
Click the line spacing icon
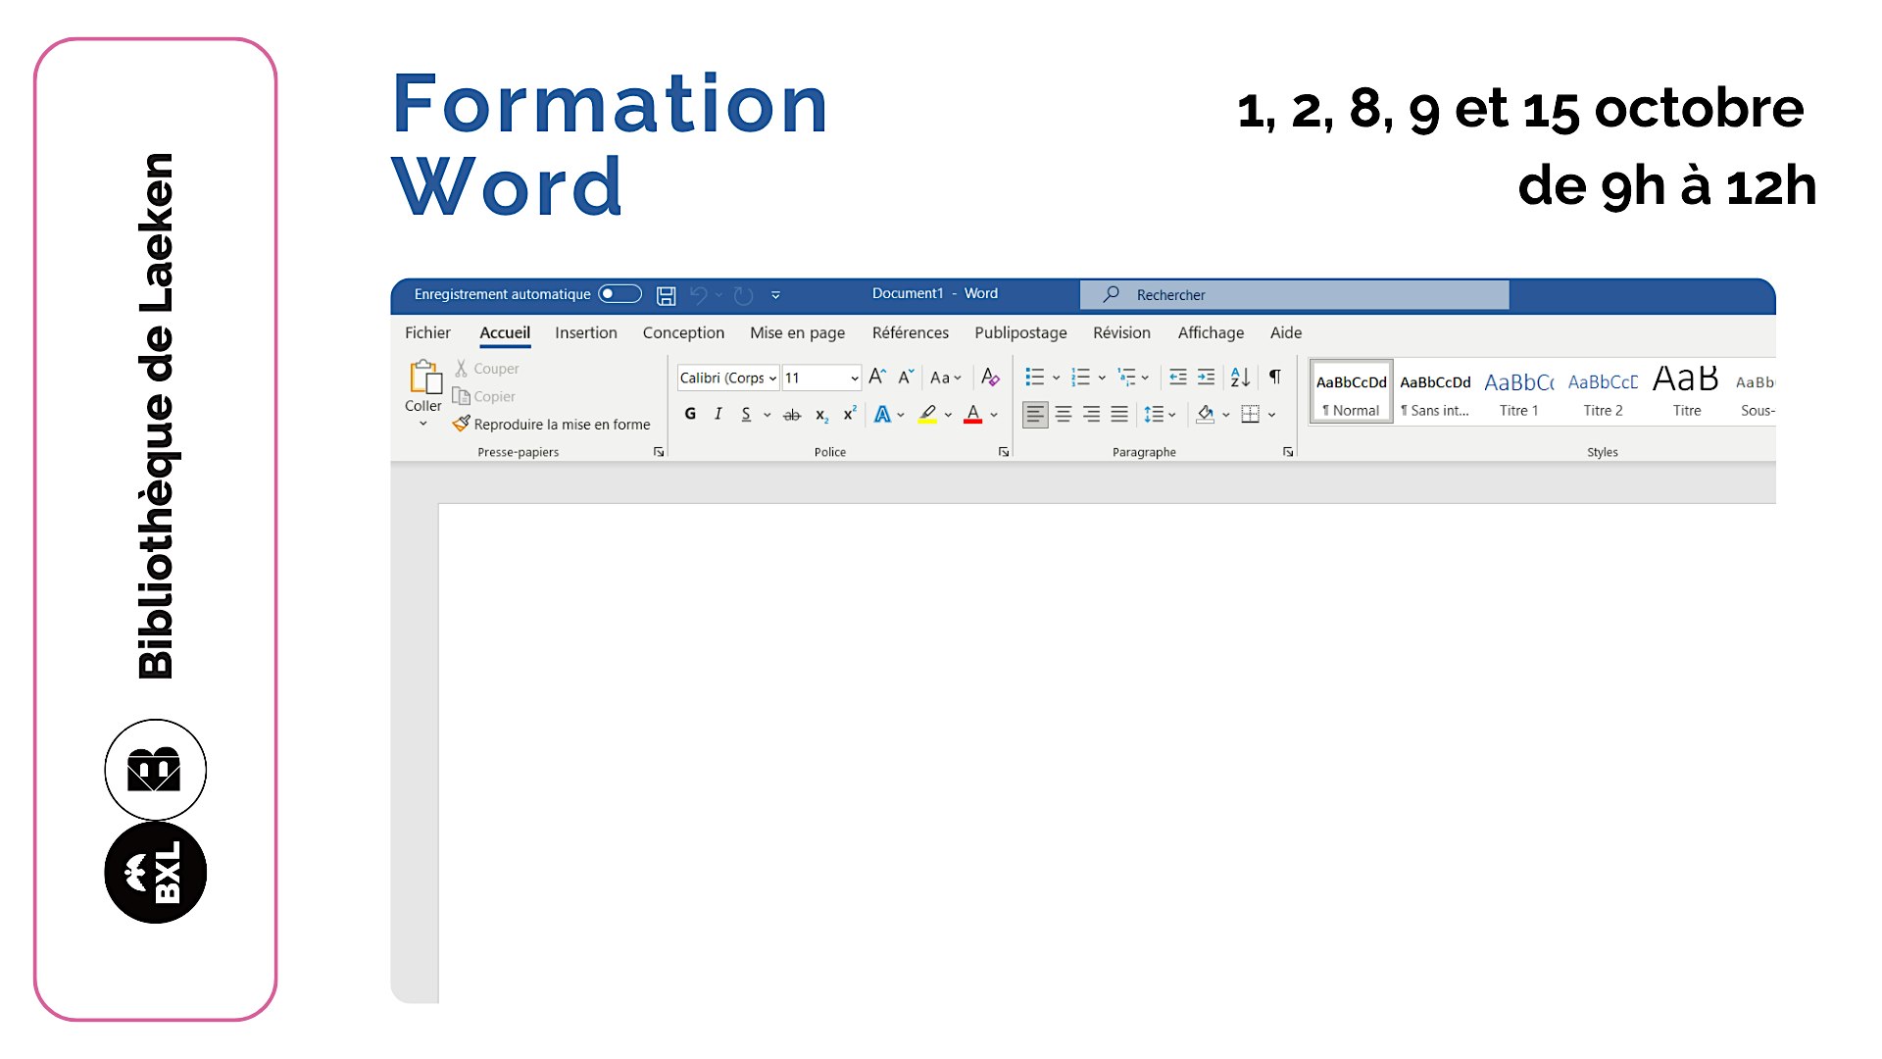coord(1154,415)
